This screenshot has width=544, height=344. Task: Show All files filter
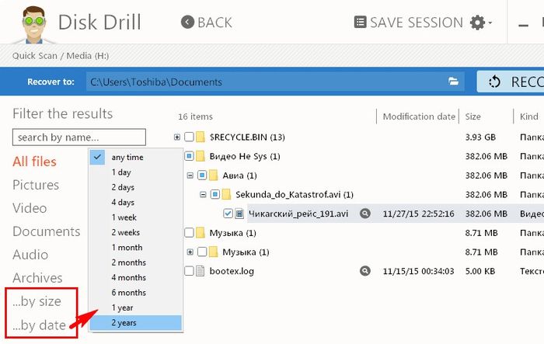coord(34,162)
